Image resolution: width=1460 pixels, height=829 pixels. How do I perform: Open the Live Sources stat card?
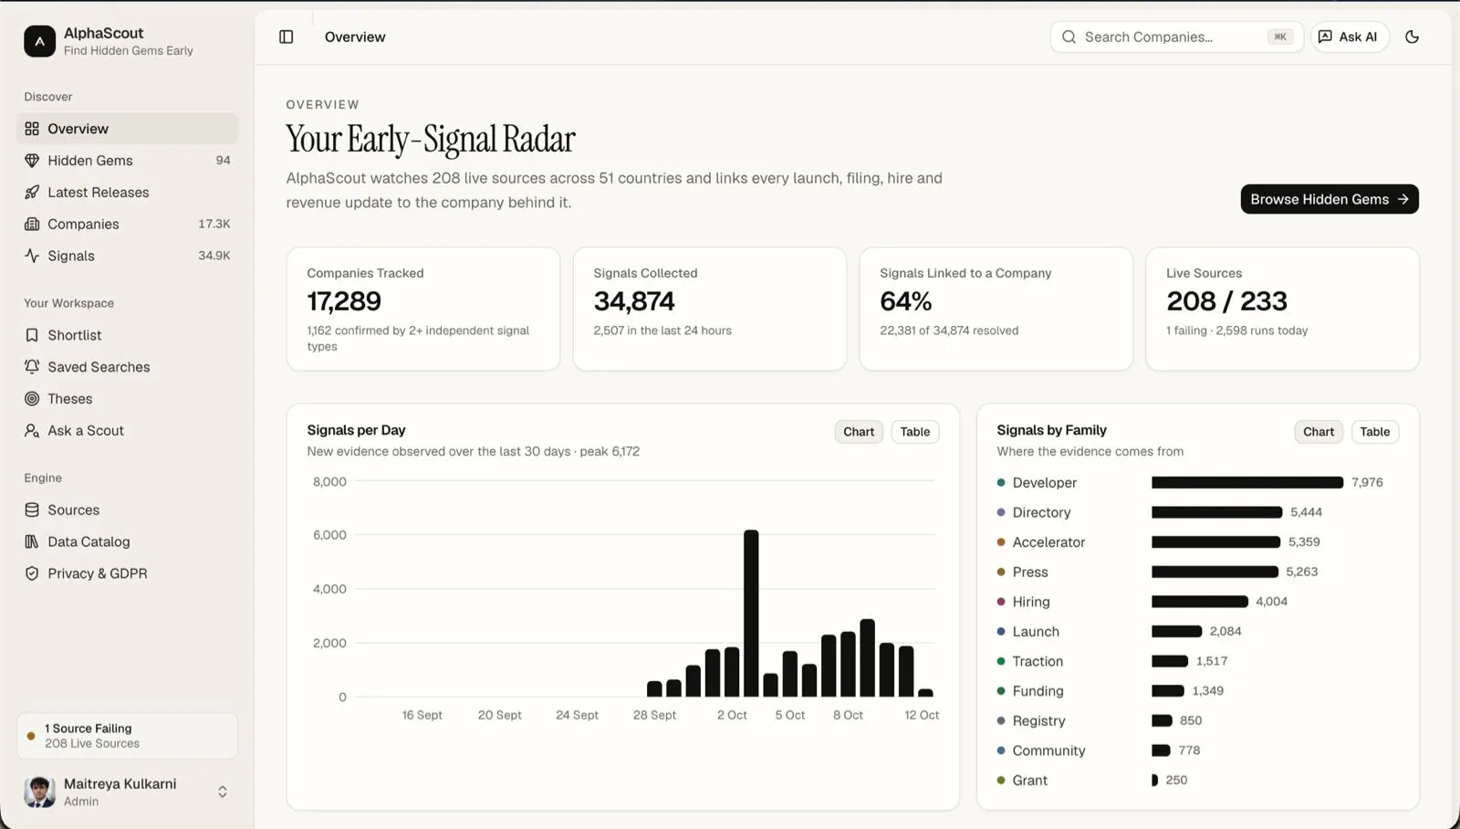point(1282,310)
